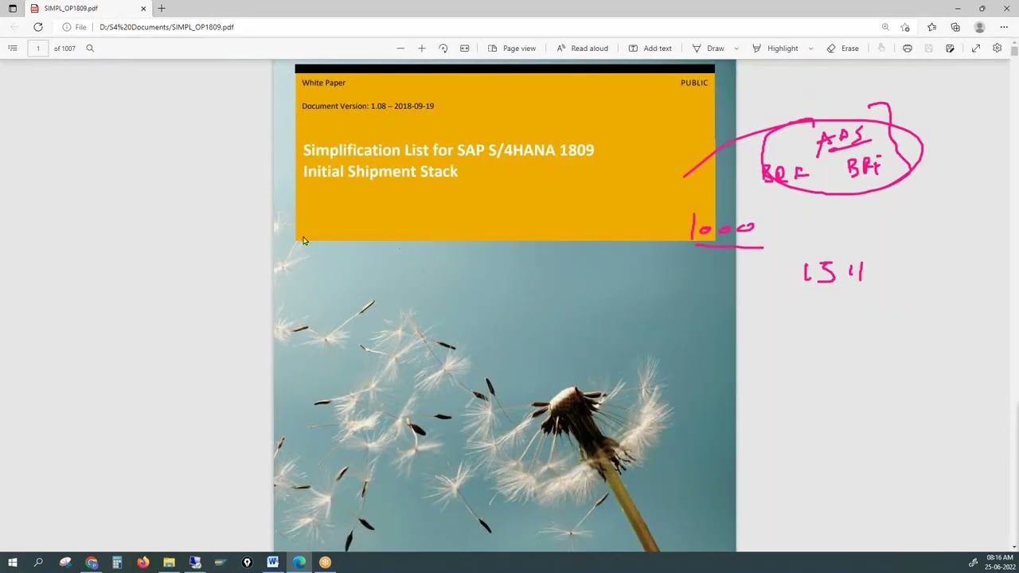
Task: Select the SIMPL_OP1809.pdf tab
Action: 88,9
